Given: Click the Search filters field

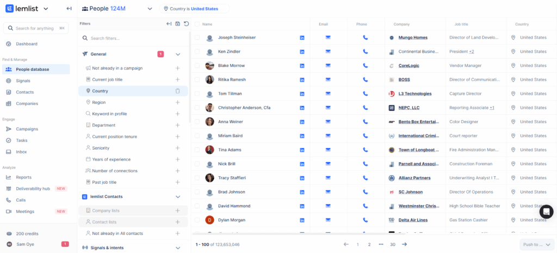Looking at the screenshot, I should coord(133,39).
